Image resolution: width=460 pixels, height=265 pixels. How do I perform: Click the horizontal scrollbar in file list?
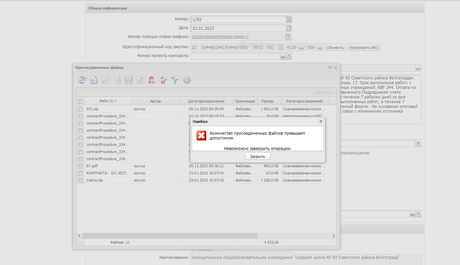tap(169, 235)
